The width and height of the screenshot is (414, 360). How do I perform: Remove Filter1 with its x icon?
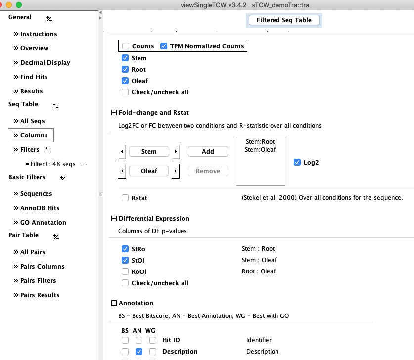(x=83, y=164)
